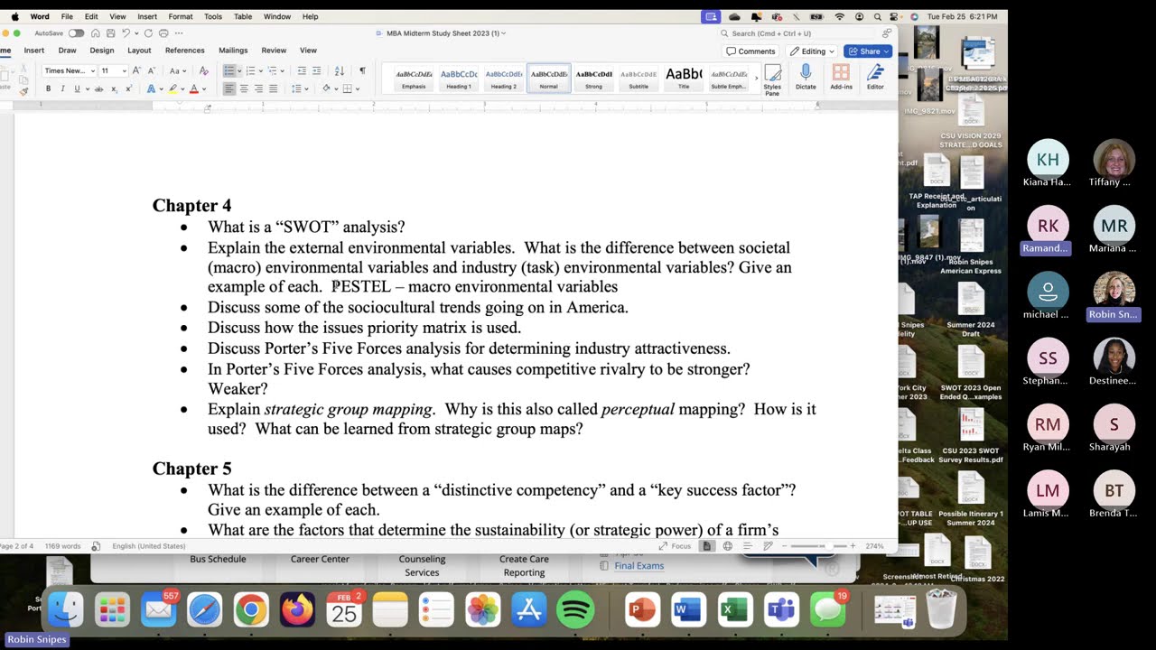Toggle the AutoSave switch
Viewport: 1156px width, 650px height.
[76, 33]
